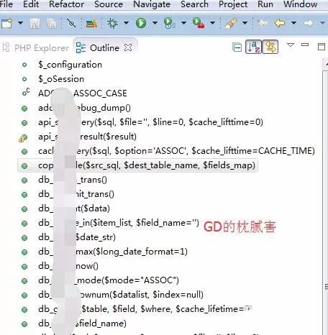
Task: Open the Refactor menu
Action: click(x=66, y=4)
